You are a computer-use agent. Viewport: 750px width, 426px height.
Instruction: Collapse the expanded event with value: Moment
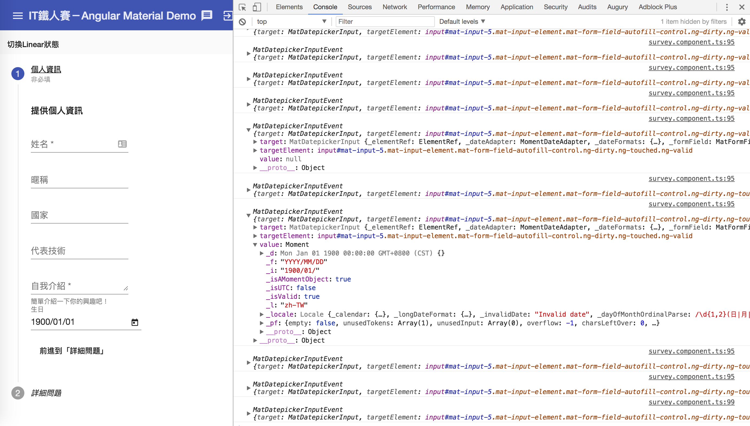coord(248,215)
